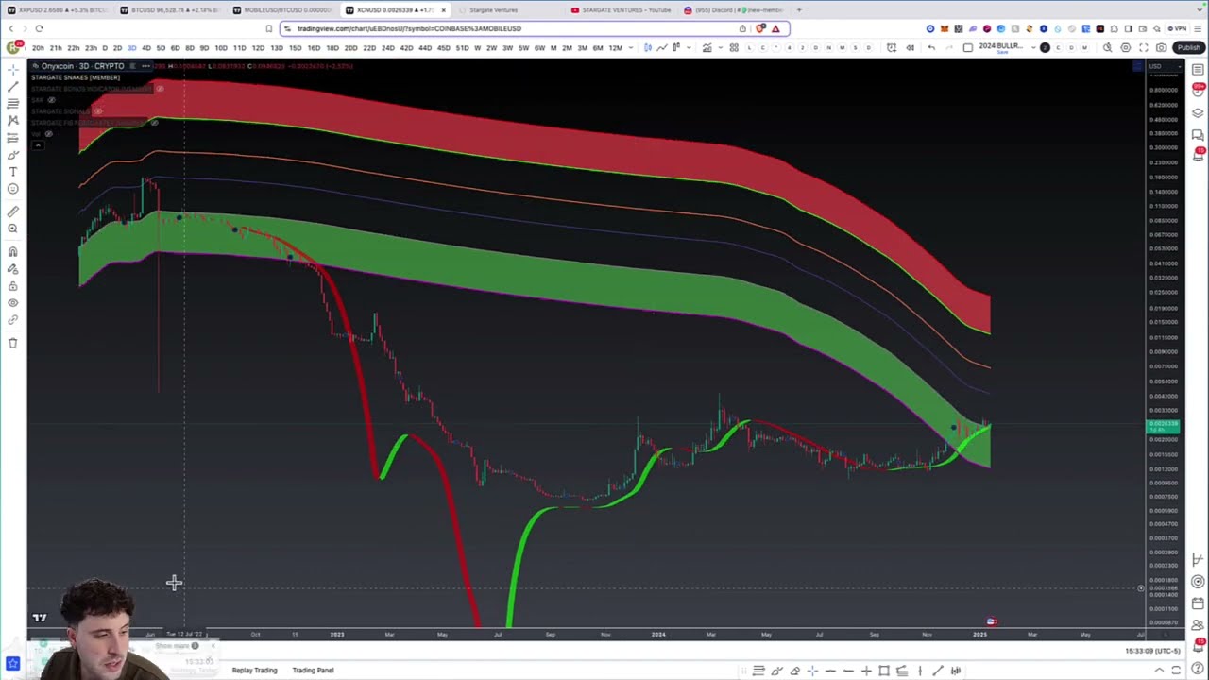Toggle the select layout checkbox icon
Screen dimensions: 1209x680
pos(968,47)
